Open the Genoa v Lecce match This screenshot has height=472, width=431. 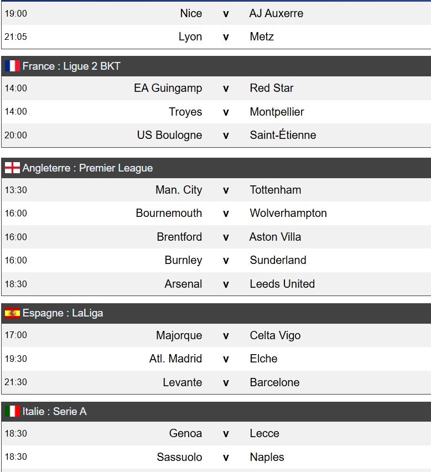pyautogui.click(x=226, y=434)
